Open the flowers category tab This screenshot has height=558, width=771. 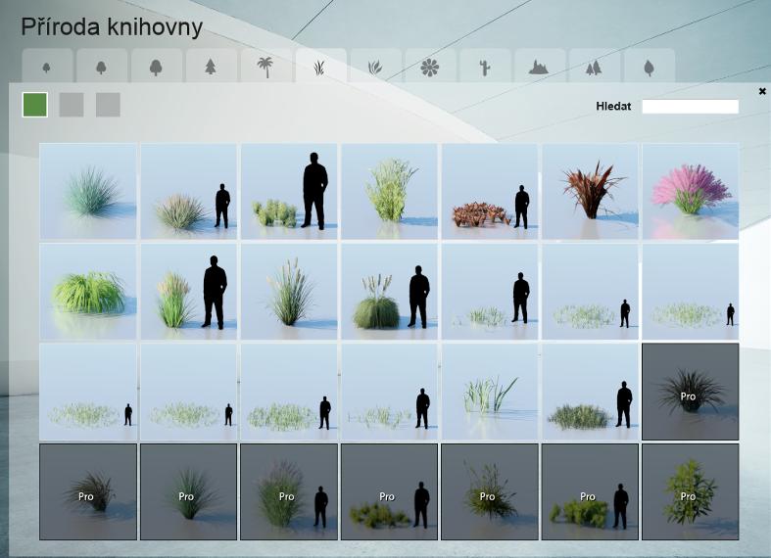[430, 66]
